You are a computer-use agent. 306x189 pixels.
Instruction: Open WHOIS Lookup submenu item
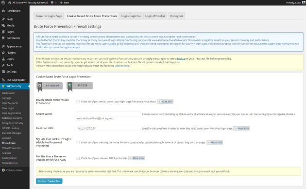tap(11, 128)
